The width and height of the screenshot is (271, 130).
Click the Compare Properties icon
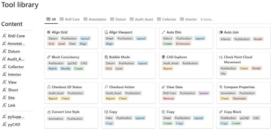coord(221,87)
